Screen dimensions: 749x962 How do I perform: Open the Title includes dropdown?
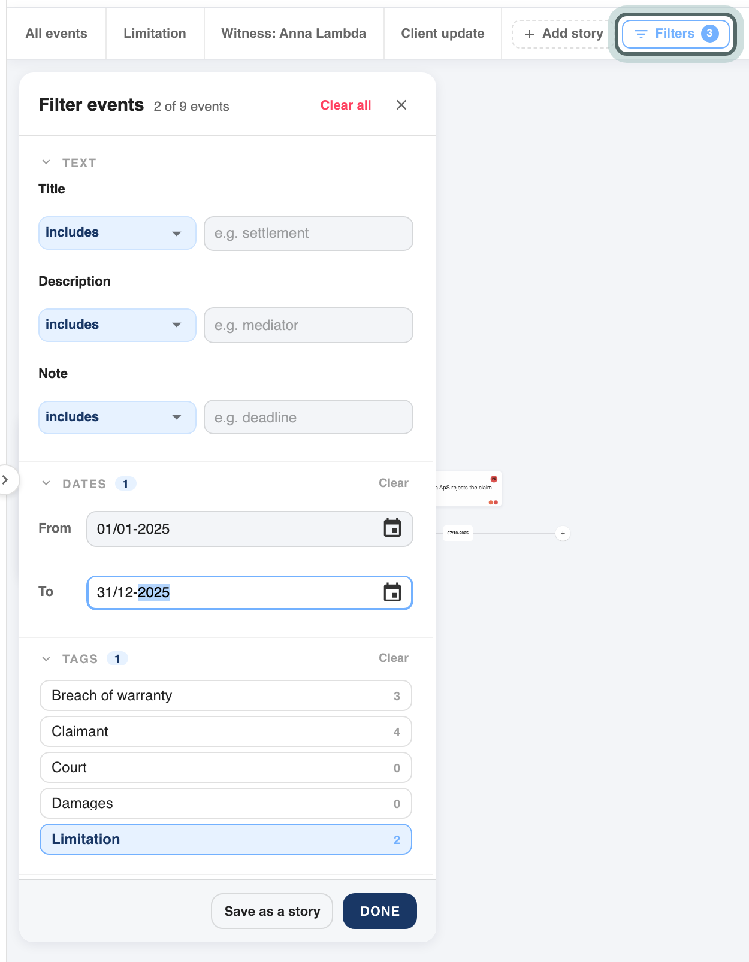(117, 233)
